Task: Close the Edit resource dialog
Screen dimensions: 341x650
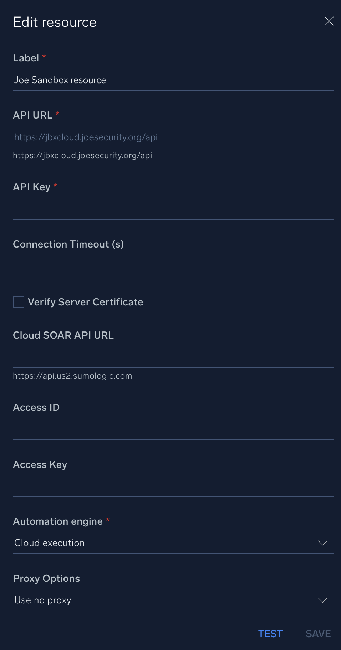Action: tap(329, 21)
